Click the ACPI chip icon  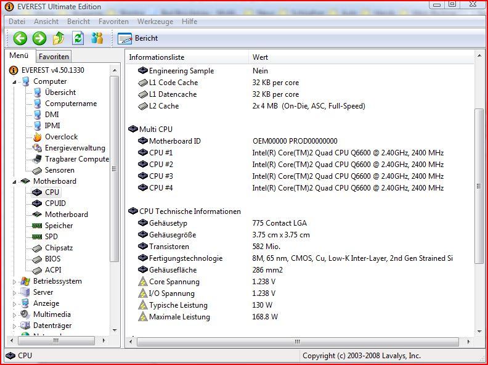pos(37,270)
